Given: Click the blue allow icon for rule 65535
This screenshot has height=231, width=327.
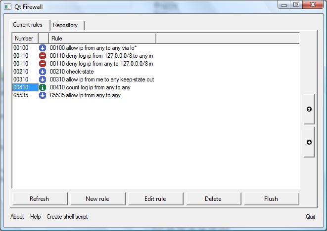Looking at the screenshot, I should pos(43,95).
